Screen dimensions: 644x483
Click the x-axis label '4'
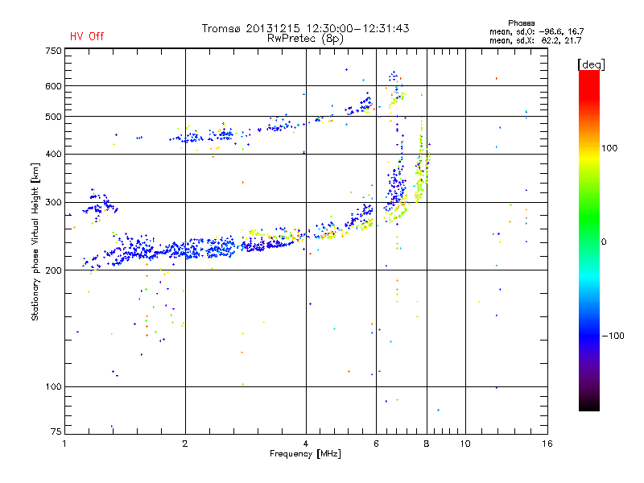coord(306,444)
